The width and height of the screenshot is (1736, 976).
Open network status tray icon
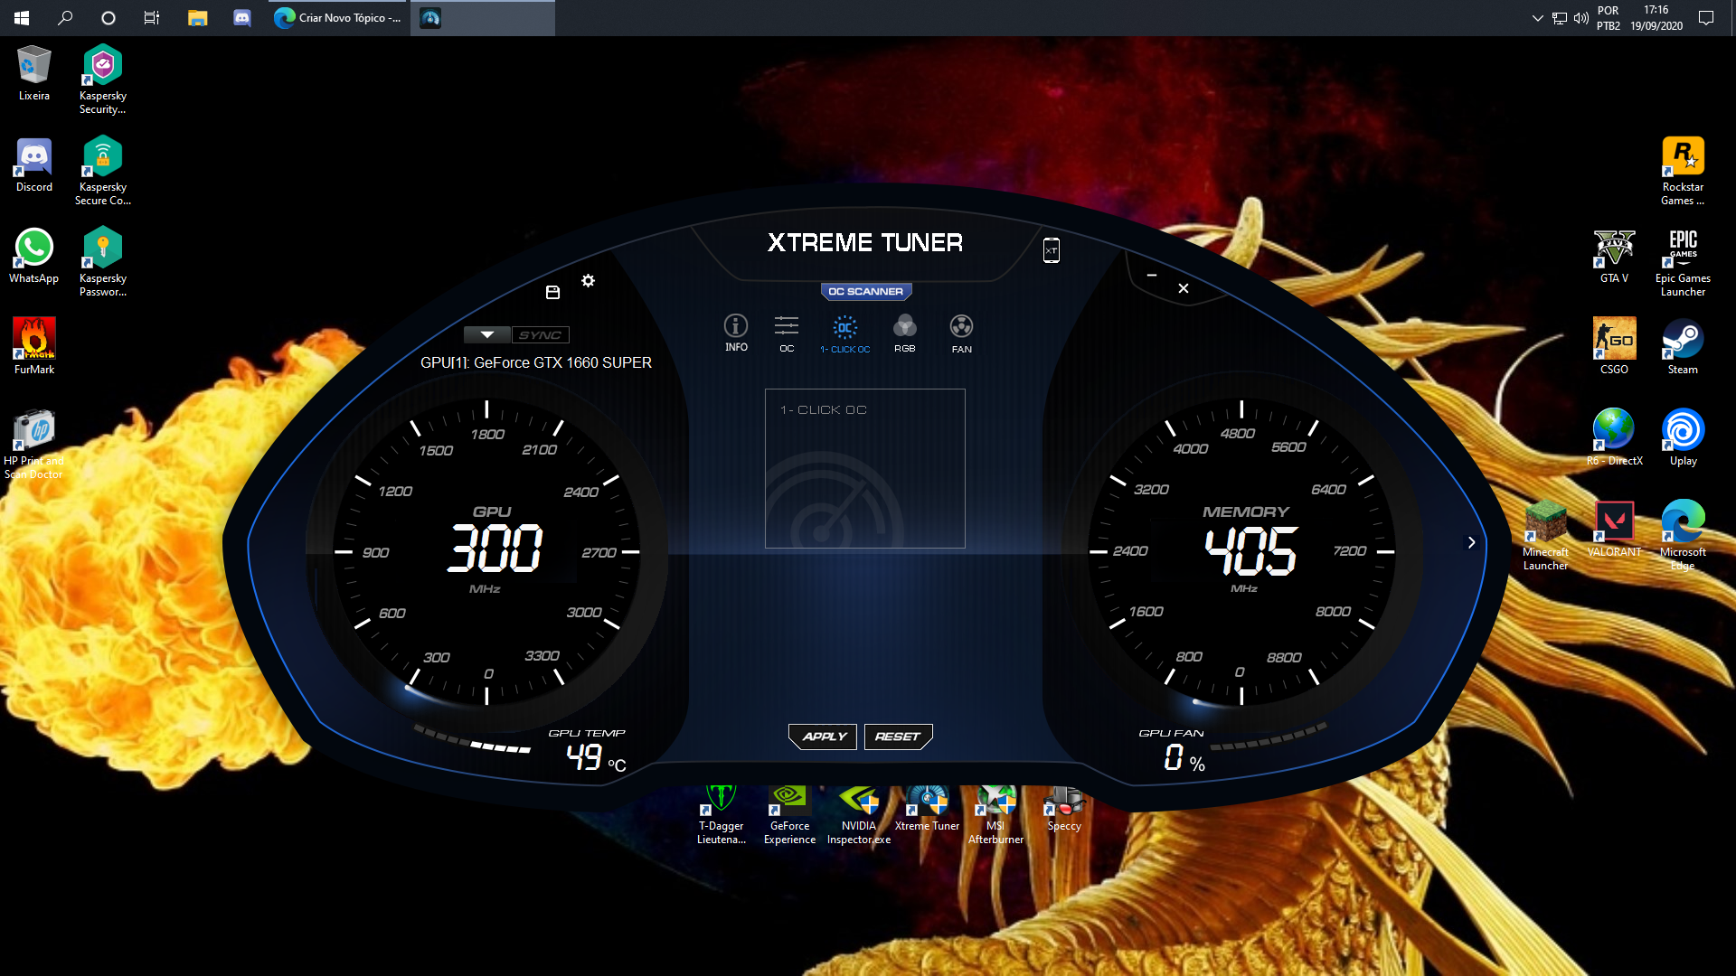pyautogui.click(x=1559, y=18)
